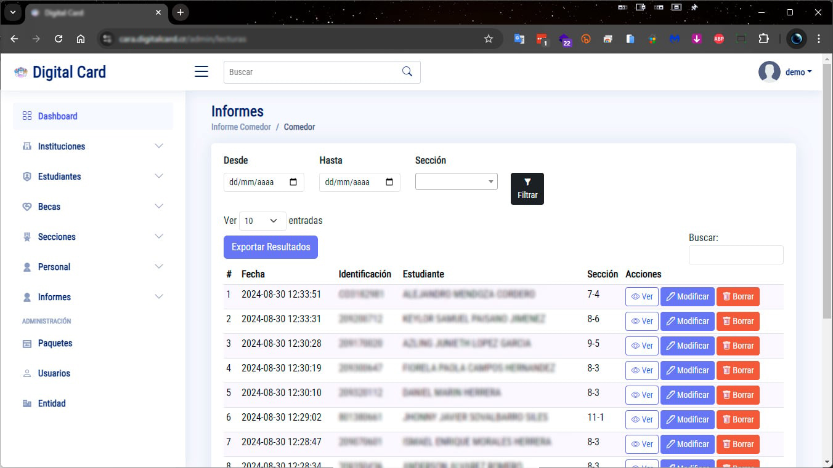The width and height of the screenshot is (833, 468).
Task: Click the table Buscar input field
Action: [x=736, y=255]
